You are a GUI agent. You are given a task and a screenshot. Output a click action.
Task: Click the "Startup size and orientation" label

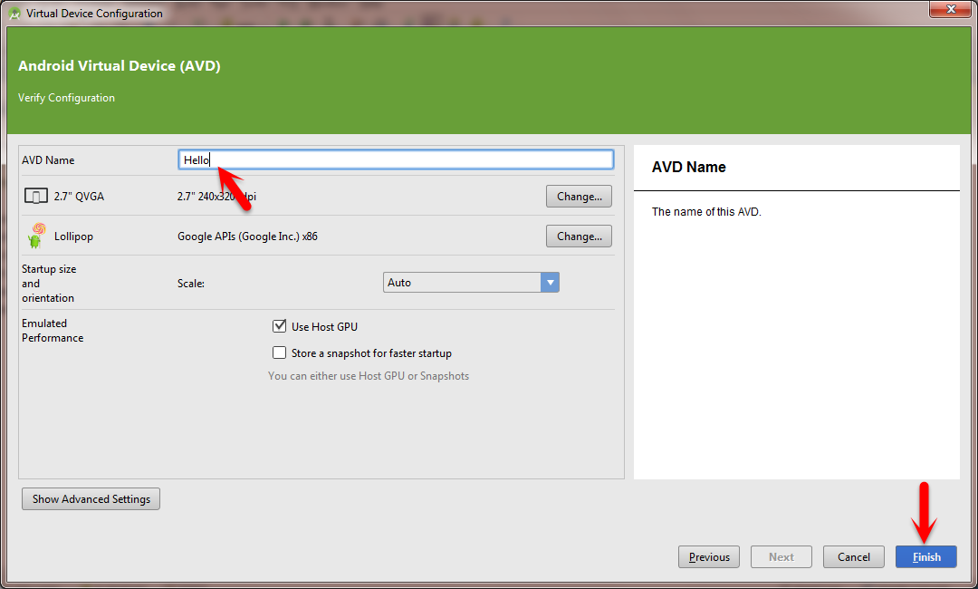(x=49, y=284)
